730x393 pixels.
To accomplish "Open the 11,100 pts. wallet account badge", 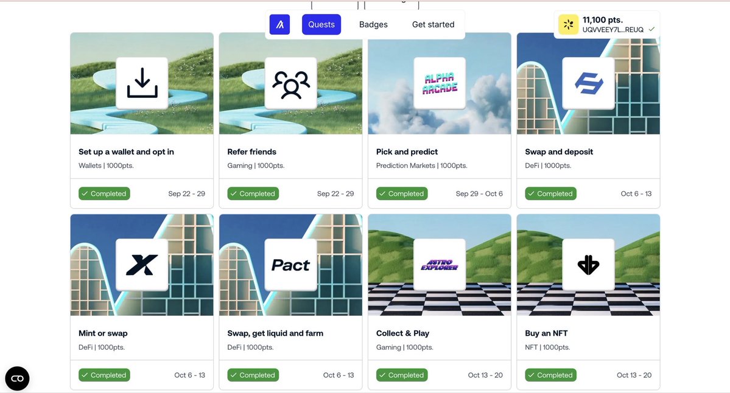I will [x=606, y=25].
